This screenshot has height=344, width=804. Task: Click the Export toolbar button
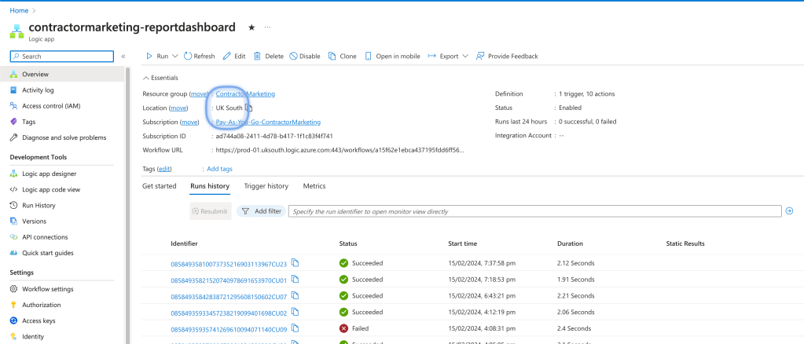click(x=443, y=57)
